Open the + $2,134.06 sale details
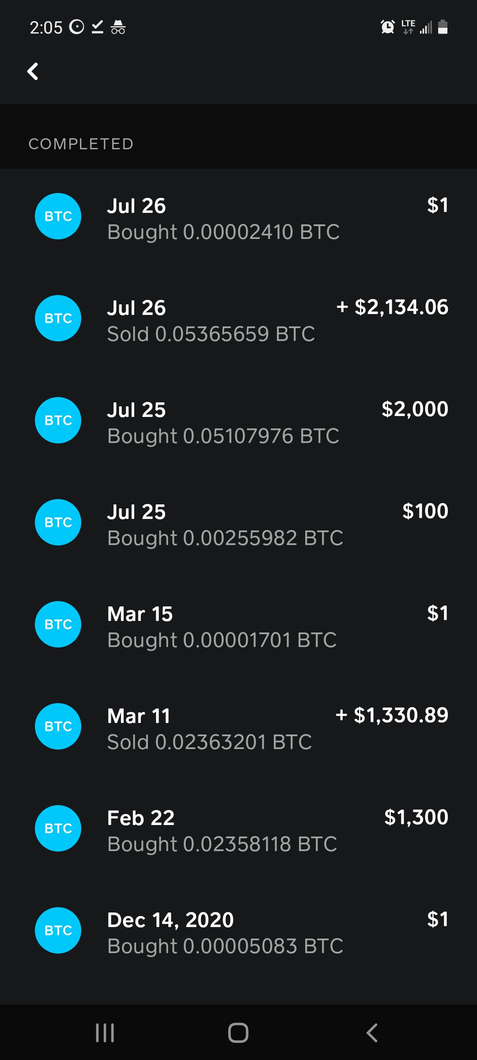The image size is (477, 1060). (392, 307)
